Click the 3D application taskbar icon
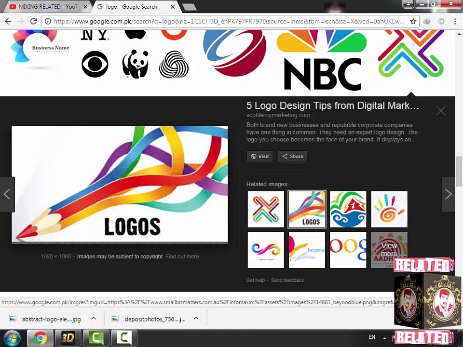The height and width of the screenshot is (347, 463). (x=68, y=338)
